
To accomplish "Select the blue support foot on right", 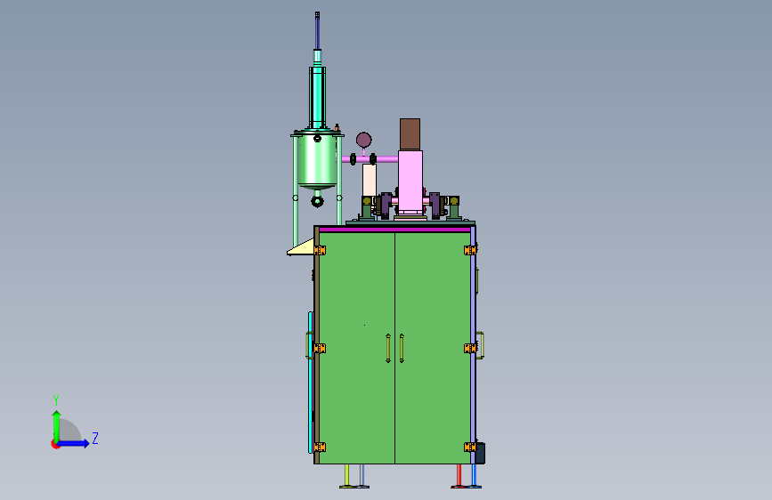I will pos(474,476).
